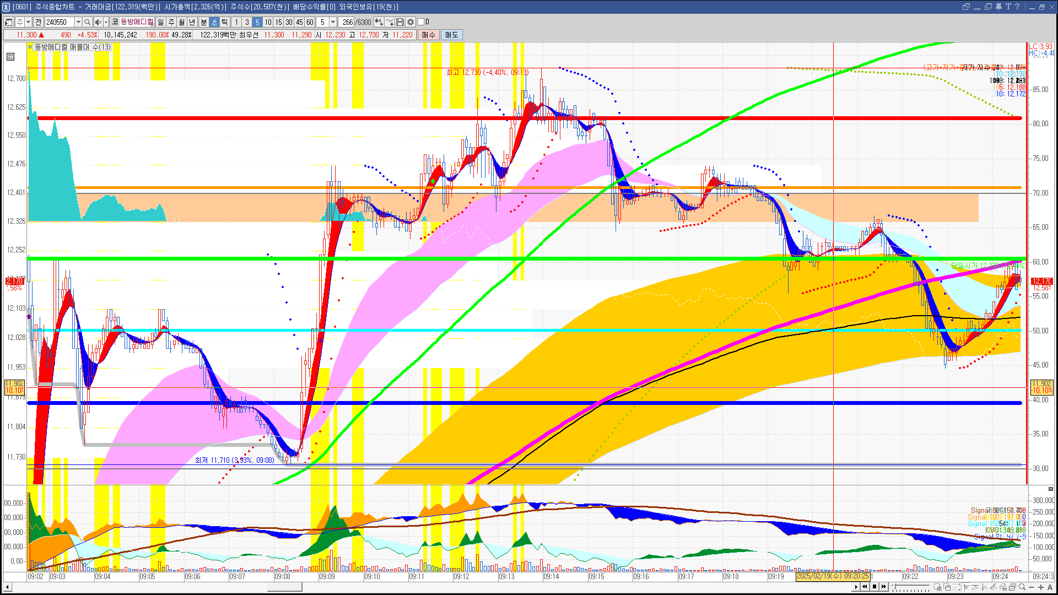Click the speaker sound icon

[98, 22]
